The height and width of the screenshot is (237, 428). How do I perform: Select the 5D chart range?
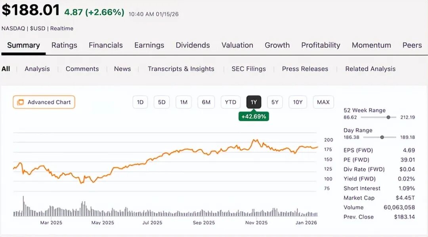tap(162, 102)
